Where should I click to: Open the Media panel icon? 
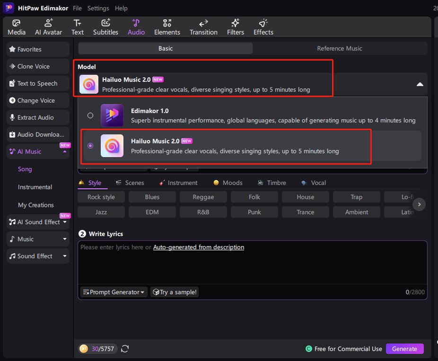pyautogui.click(x=17, y=27)
